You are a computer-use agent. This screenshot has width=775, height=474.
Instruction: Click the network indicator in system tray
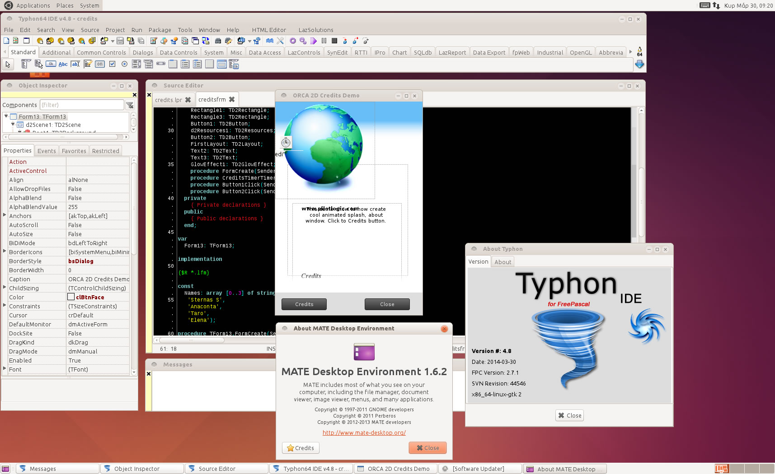(x=716, y=5)
